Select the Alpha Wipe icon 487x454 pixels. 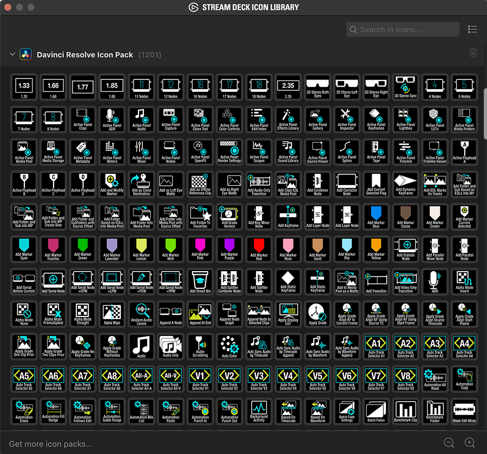point(112,314)
